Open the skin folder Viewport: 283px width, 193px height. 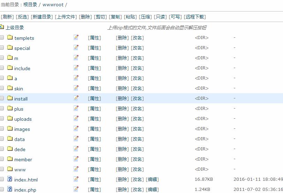(18, 89)
